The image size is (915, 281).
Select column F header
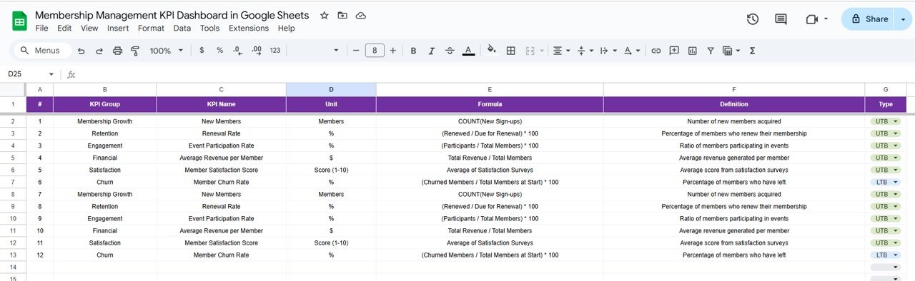[734, 89]
